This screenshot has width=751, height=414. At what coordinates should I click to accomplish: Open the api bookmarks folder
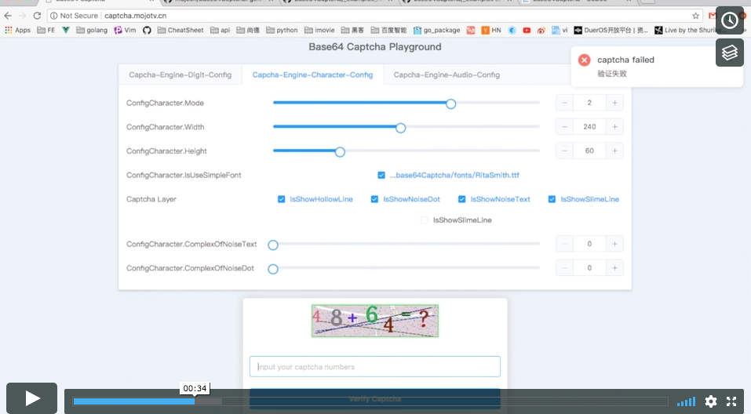click(220, 30)
